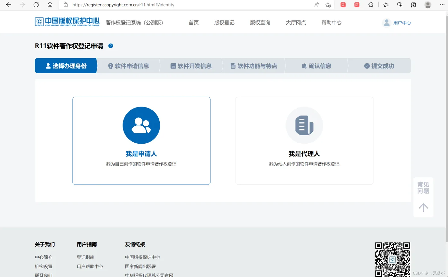The image size is (448, 277).
Task: Open 首页 in the navigation menu
Action: [x=194, y=23]
